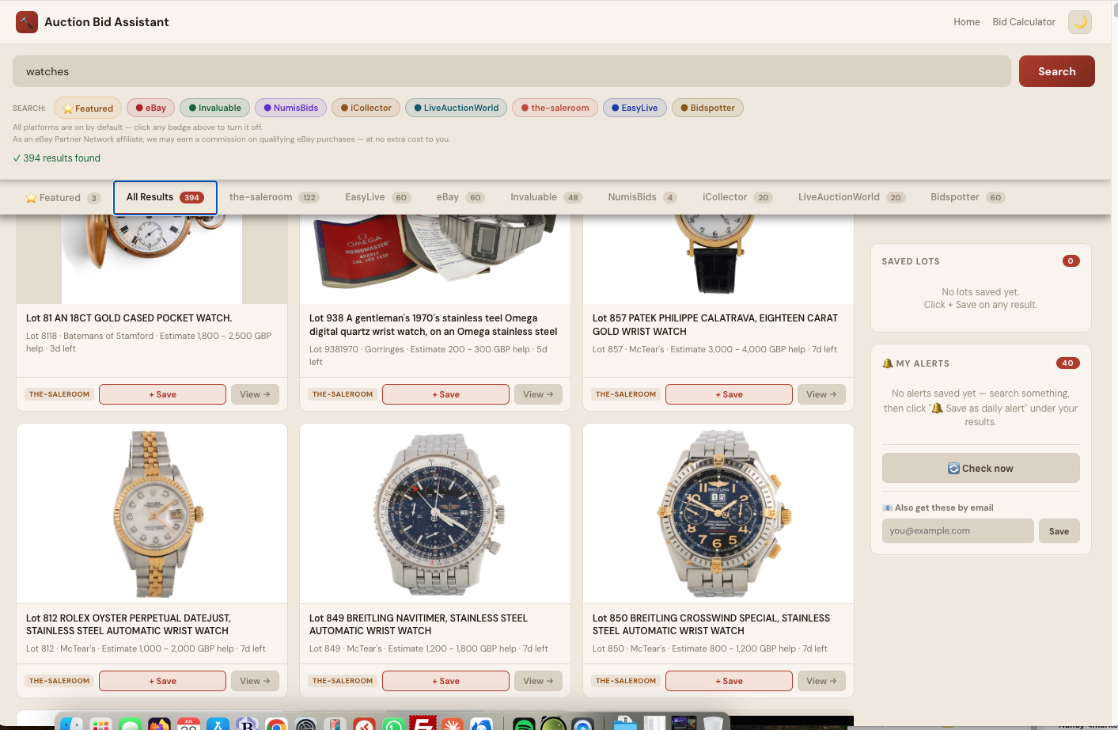
Task: Open the Breitling Crosswind watch thumbnail
Action: 718,513
